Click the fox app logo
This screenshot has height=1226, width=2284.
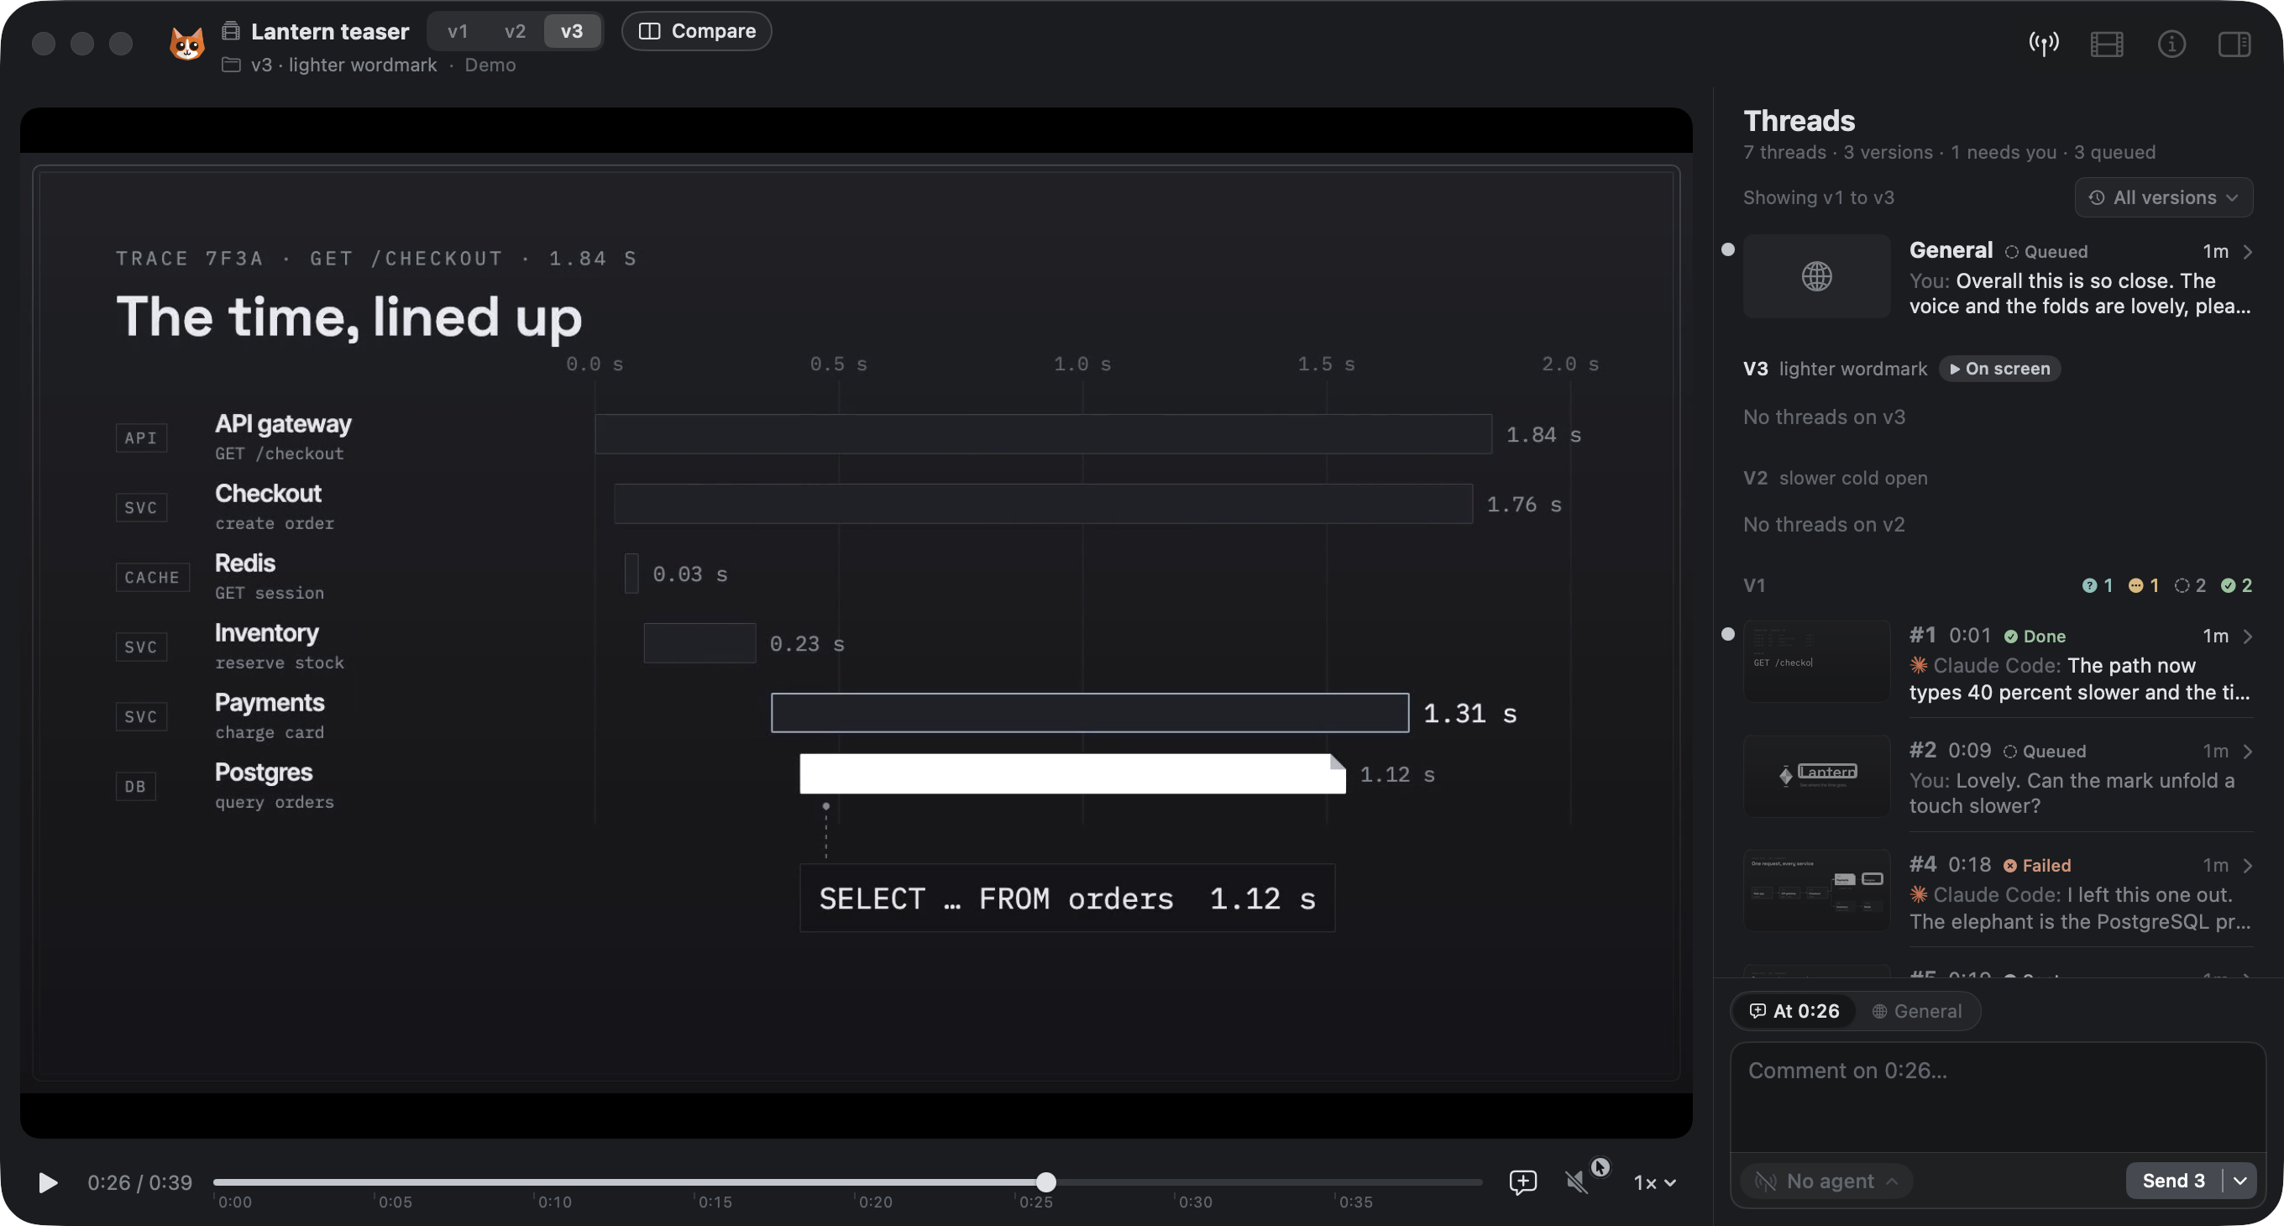(x=187, y=43)
